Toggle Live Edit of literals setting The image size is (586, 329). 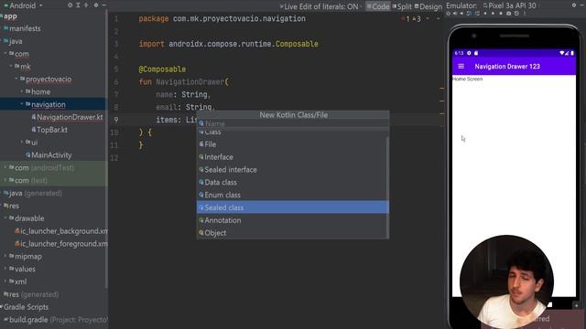click(320, 6)
